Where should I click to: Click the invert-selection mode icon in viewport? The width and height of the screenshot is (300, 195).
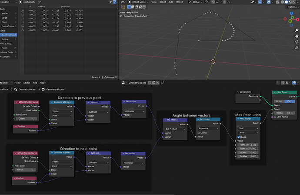(x=140, y=7)
